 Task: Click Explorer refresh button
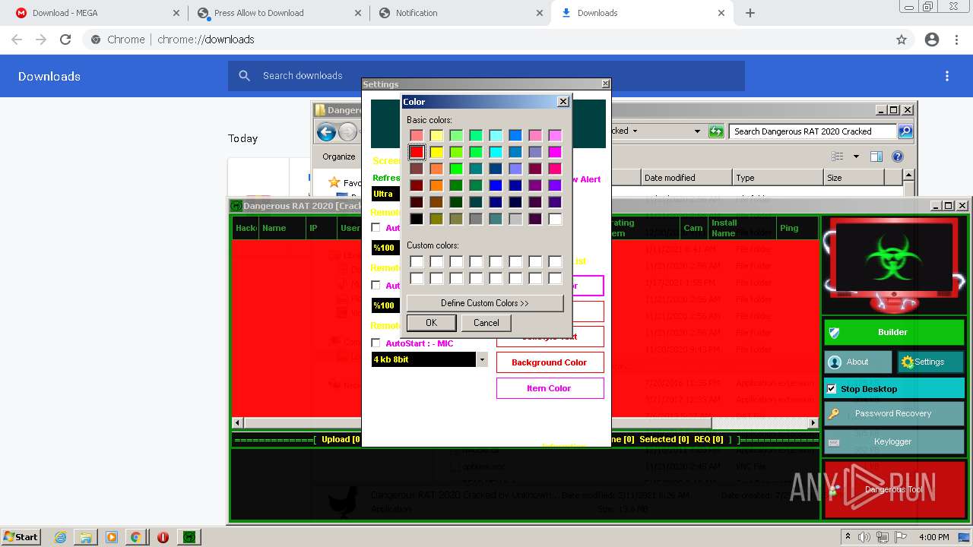pyautogui.click(x=716, y=131)
